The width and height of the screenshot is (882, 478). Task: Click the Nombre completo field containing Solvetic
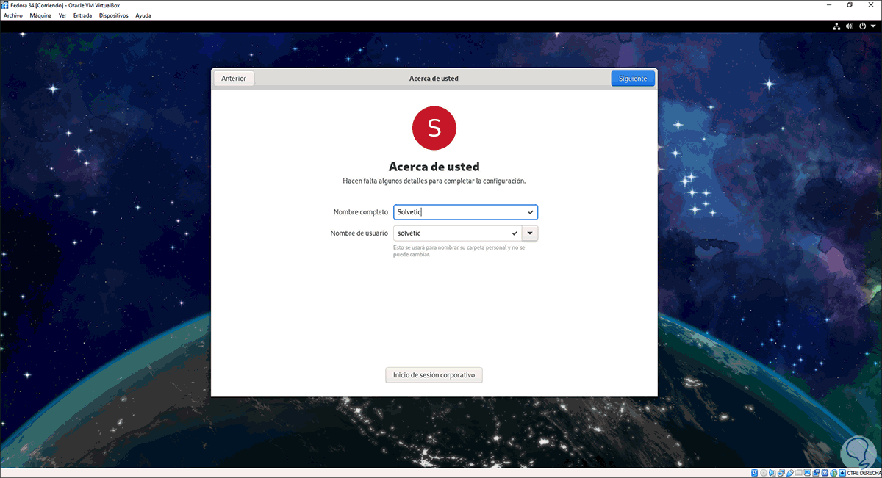(x=466, y=212)
